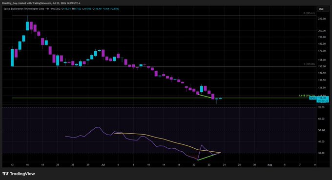Viewport: 332px width, 180px height.
Task: Click the 24 date axis label
Action: 224,165
